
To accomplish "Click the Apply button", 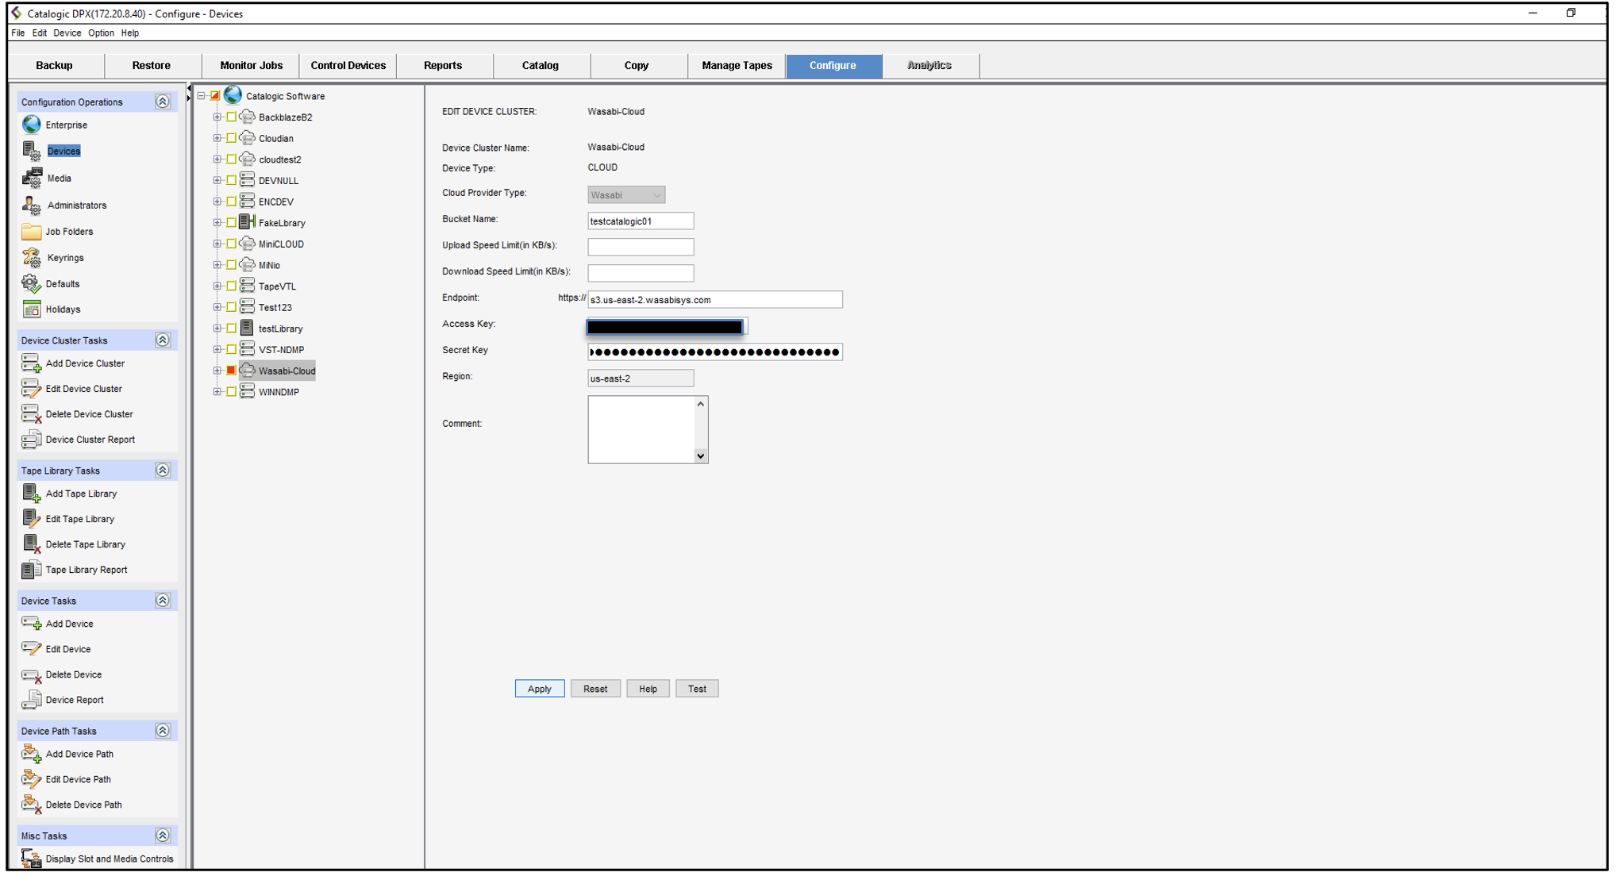I will [540, 689].
